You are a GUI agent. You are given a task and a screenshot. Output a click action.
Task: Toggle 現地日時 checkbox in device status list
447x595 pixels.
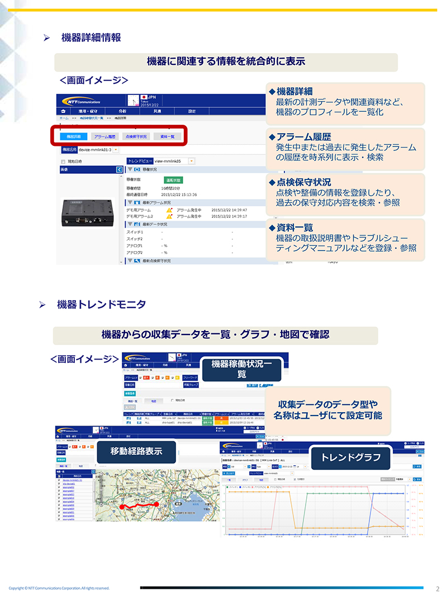172,400
